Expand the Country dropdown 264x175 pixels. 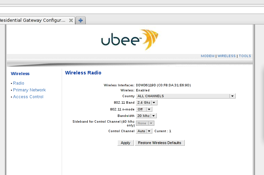[186, 96]
